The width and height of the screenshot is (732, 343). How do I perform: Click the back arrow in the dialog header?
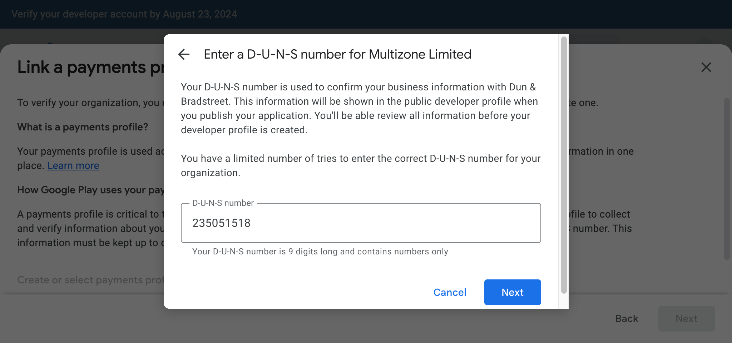pos(183,54)
